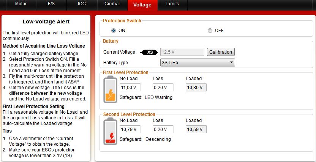Switch to the Limits tab
The image size is (316, 162).
173,4
